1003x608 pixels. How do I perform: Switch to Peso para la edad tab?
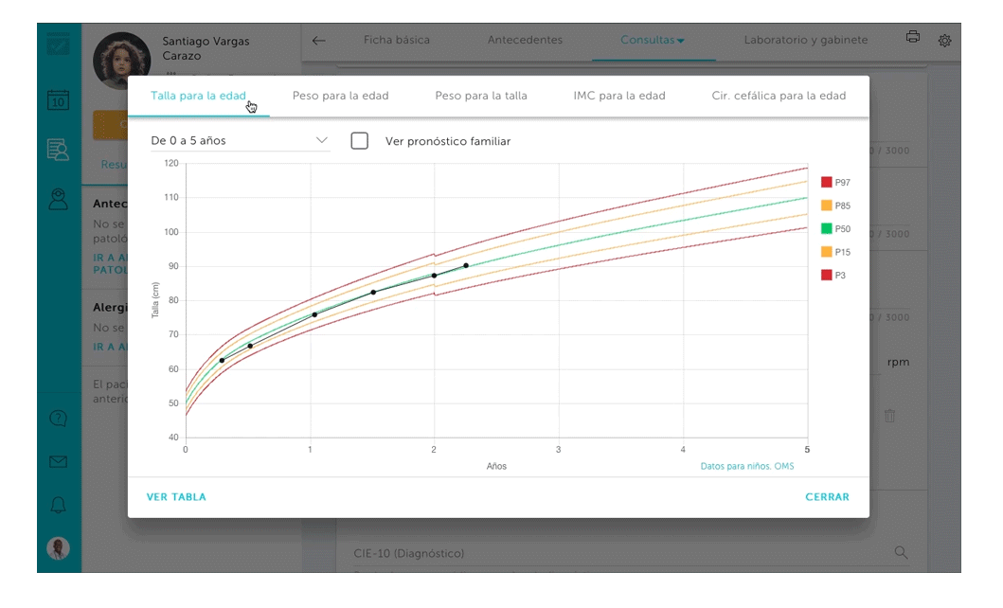tap(340, 96)
